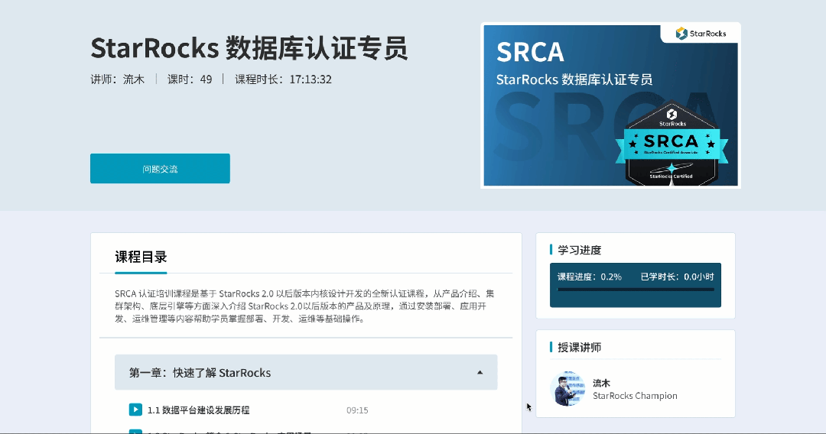The height and width of the screenshot is (434, 826).
Task: Click the 课程时长：17:13:32 label
Action: (283, 79)
